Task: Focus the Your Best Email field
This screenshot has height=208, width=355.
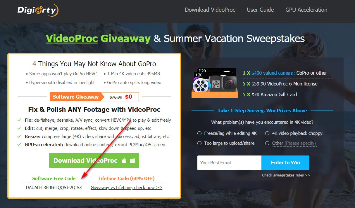Action: pyautogui.click(x=229, y=163)
